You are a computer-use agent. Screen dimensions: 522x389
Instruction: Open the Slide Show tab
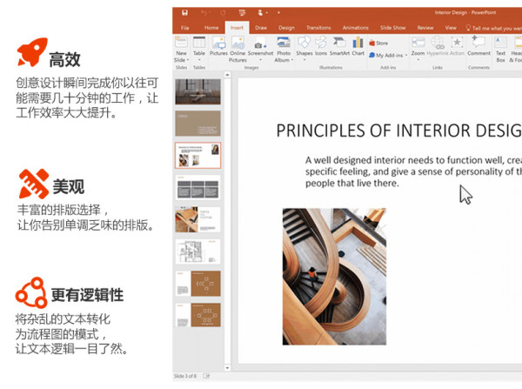pos(393,28)
